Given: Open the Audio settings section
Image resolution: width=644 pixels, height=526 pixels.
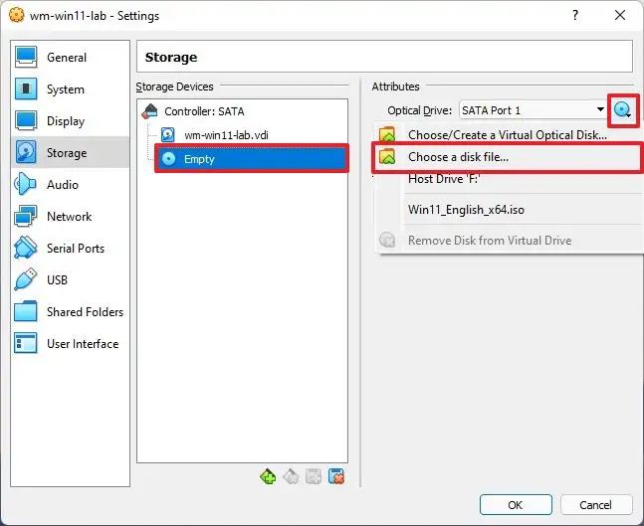Looking at the screenshot, I should (x=62, y=185).
